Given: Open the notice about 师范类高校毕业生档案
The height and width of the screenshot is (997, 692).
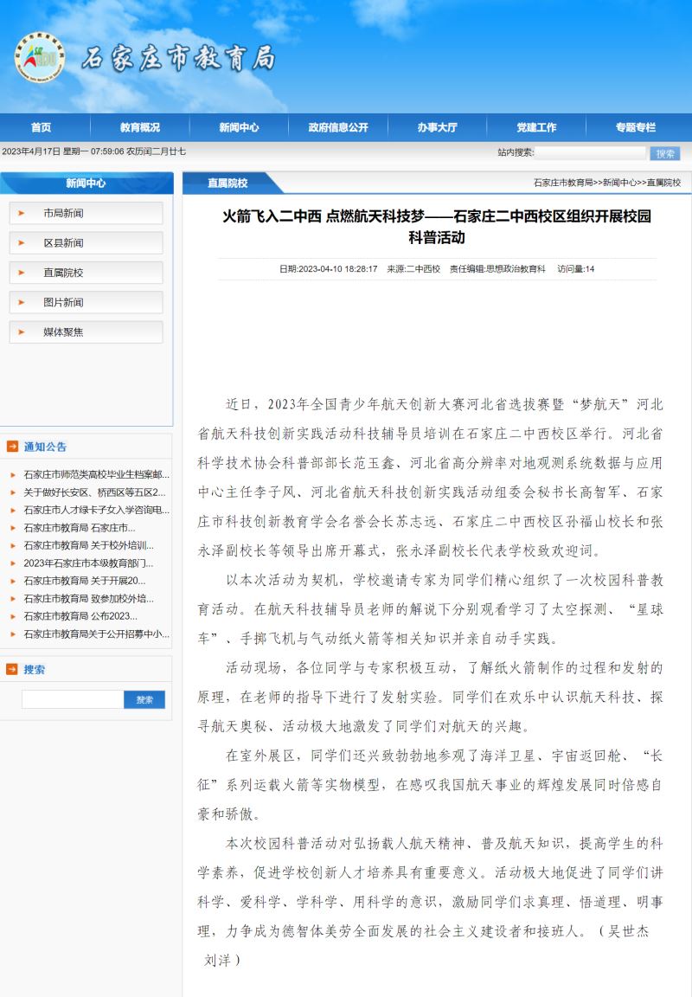Looking at the screenshot, I should [x=96, y=474].
